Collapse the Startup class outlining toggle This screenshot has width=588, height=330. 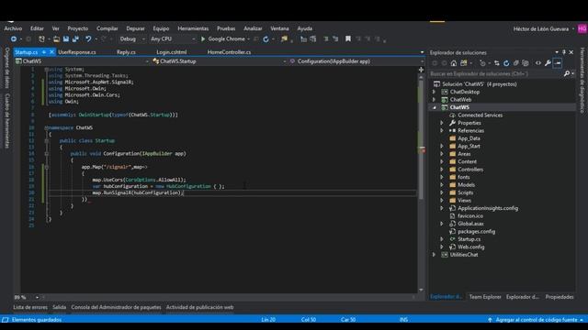click(x=47, y=140)
